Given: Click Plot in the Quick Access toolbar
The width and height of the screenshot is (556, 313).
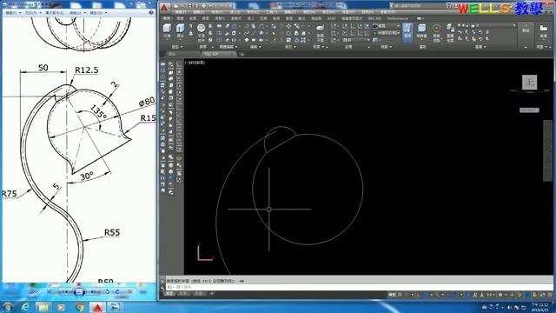Looking at the screenshot, I should 204,6.
